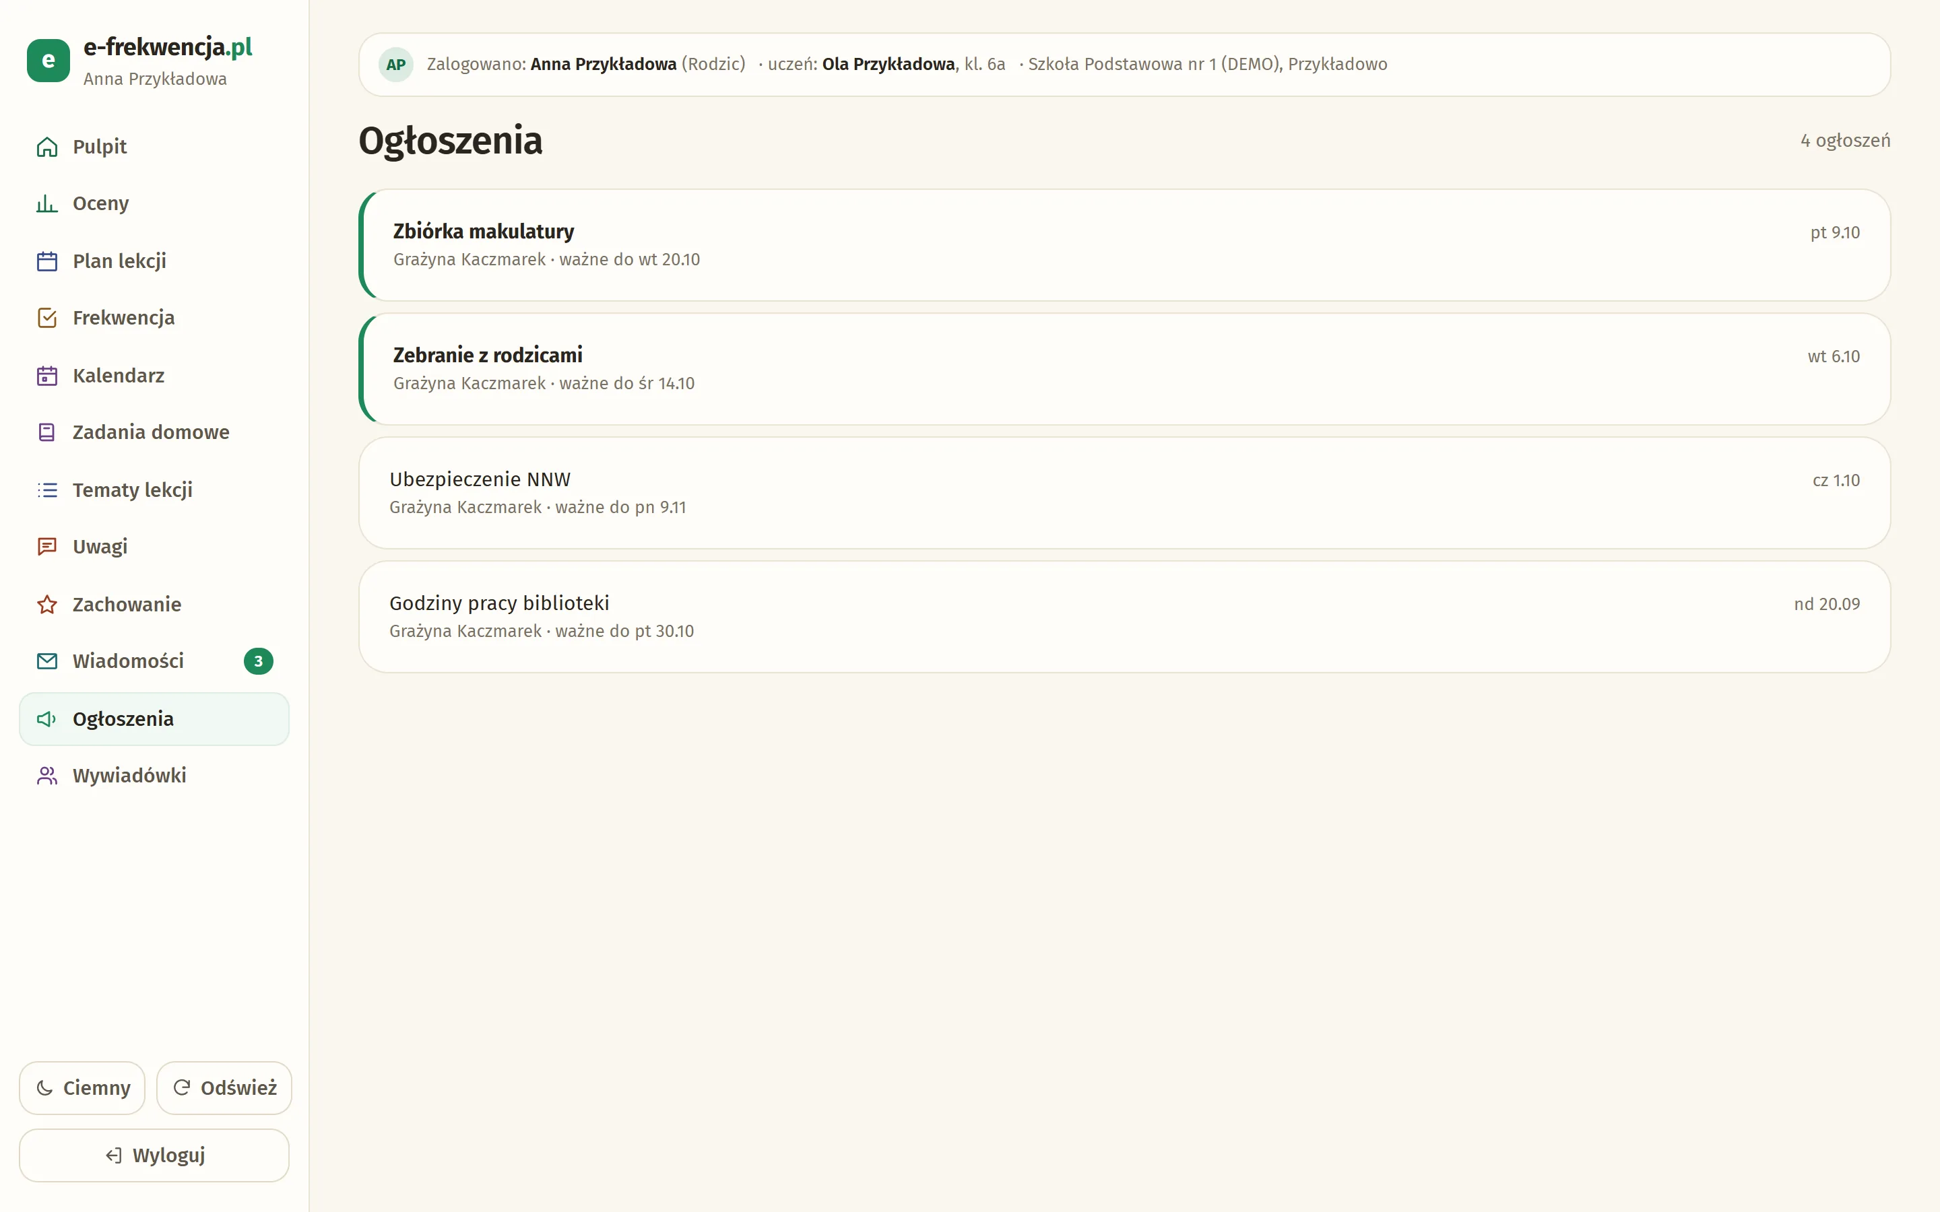Open the Ubezpieczenie NNW announcement
The width and height of the screenshot is (1940, 1212).
point(1124,493)
